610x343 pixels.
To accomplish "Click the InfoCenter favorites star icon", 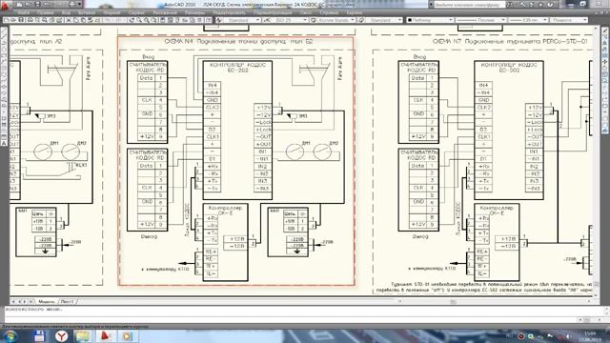I will coord(541,5).
